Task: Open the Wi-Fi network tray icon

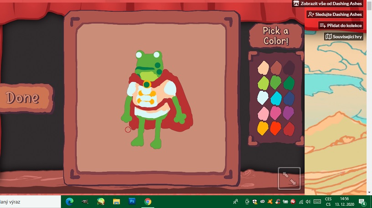Action: click(301, 202)
